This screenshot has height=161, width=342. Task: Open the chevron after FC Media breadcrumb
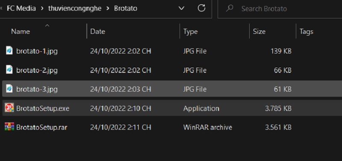coord(42,9)
